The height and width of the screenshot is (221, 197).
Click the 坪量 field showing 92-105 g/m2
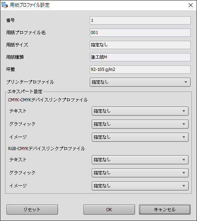[x=140, y=69]
